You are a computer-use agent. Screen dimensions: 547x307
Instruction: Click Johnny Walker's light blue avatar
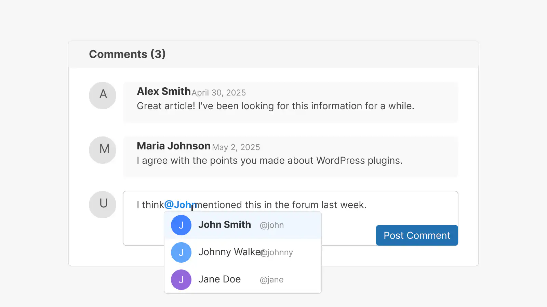coord(181,252)
